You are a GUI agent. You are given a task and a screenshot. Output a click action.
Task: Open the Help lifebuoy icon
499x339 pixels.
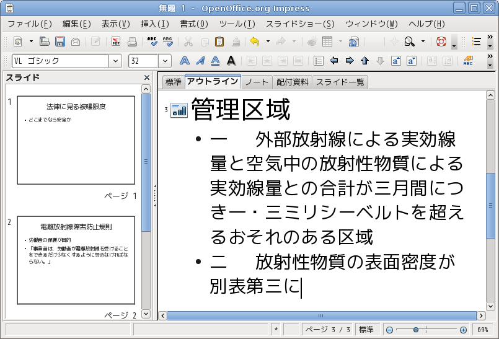[441, 42]
